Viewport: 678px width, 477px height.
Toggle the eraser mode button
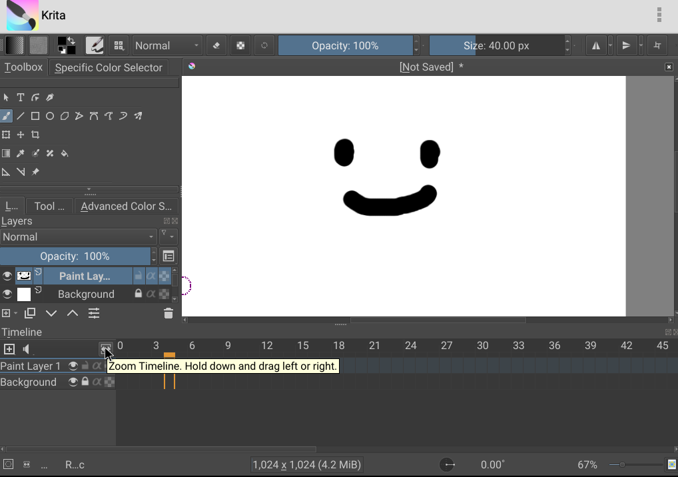tap(216, 46)
